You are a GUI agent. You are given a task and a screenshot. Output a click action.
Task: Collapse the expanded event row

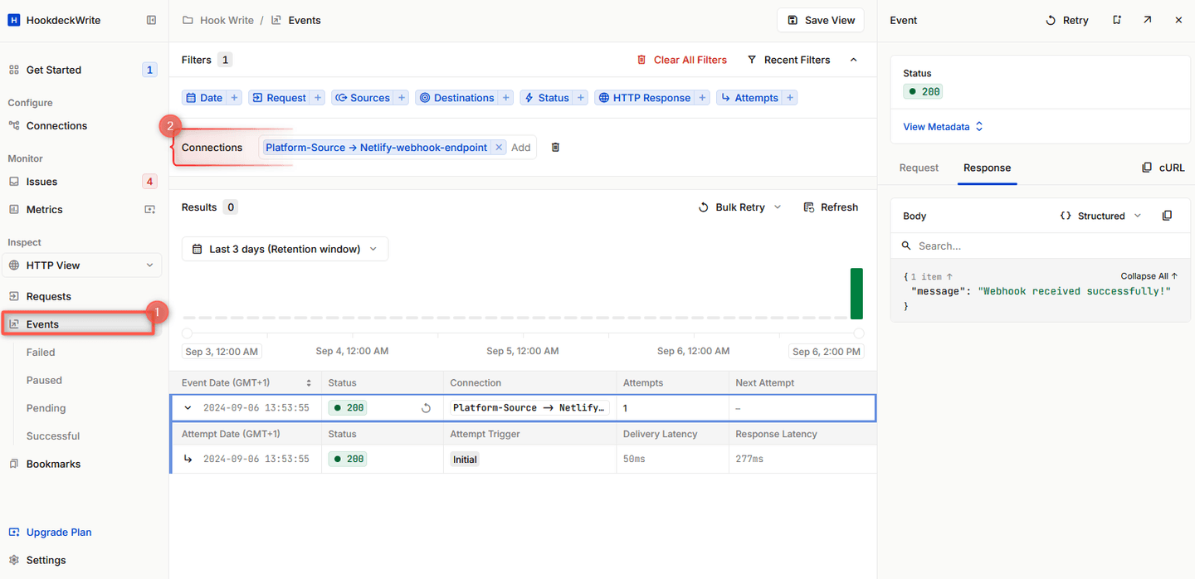(188, 408)
